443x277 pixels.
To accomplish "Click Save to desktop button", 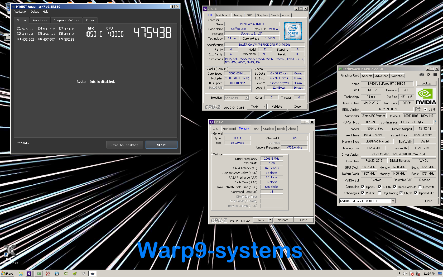I will [124, 145].
